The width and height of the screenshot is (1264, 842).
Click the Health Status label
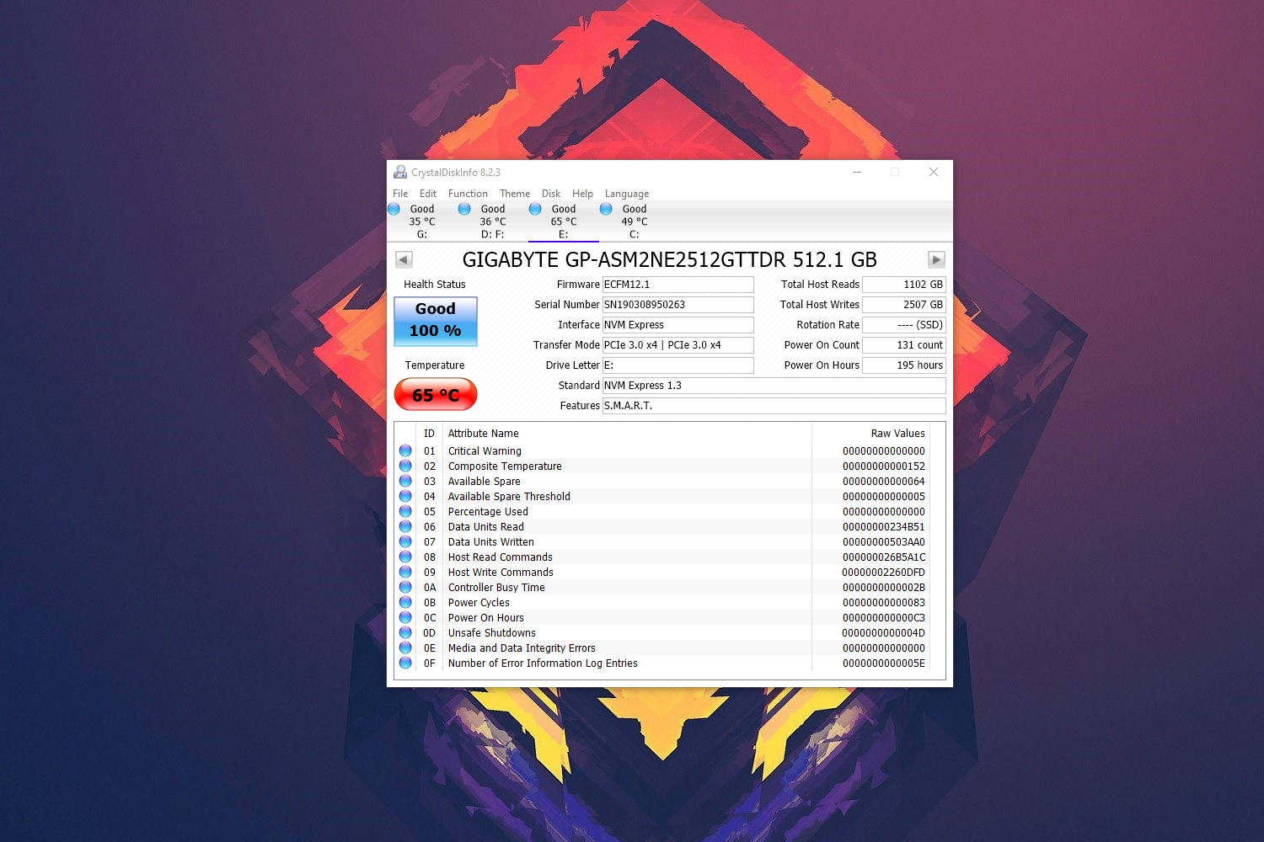pos(435,285)
